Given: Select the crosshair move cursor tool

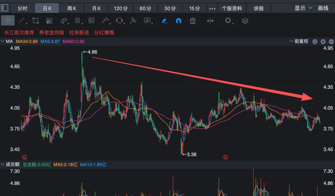Looking at the screenshot, I should (x=7, y=20).
